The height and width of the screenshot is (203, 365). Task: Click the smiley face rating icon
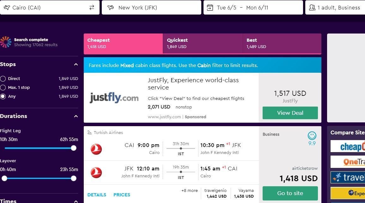[312, 136]
